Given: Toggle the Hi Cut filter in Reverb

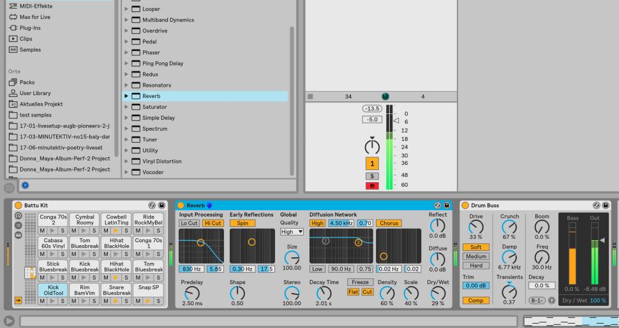Looking at the screenshot, I should point(212,224).
